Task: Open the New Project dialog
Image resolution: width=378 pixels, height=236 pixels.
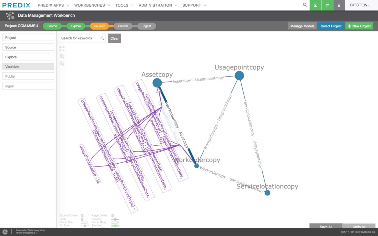Action: click(x=359, y=26)
